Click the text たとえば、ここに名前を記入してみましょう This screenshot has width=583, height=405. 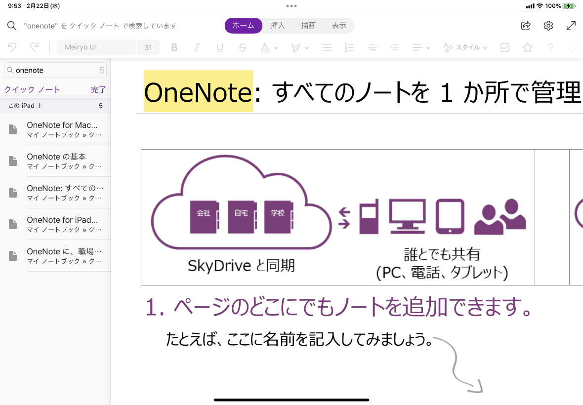point(299,339)
